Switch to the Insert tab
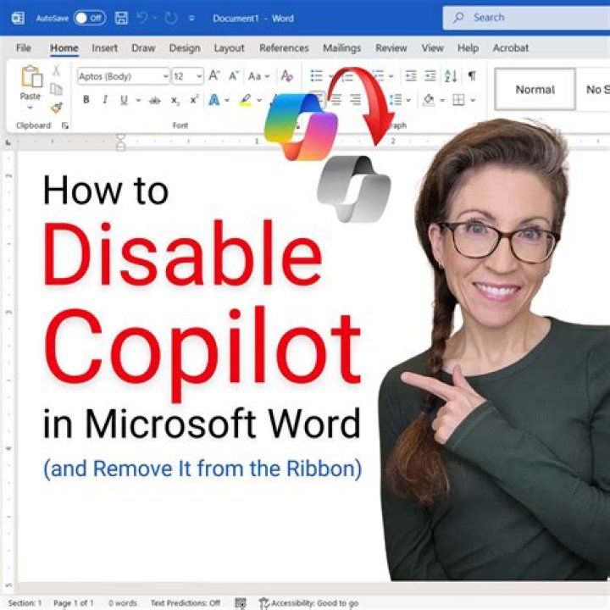Image resolution: width=610 pixels, height=610 pixels. (105, 47)
